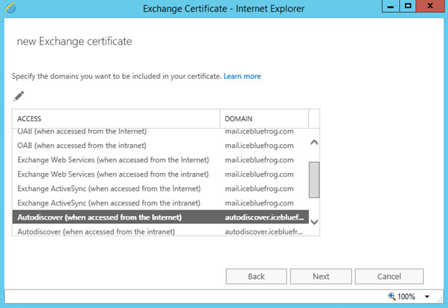This screenshot has height=308, width=448.
Task: Open the Learn more link
Action: pyautogui.click(x=242, y=76)
